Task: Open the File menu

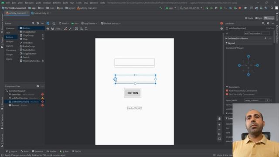Action: pos(8,3)
